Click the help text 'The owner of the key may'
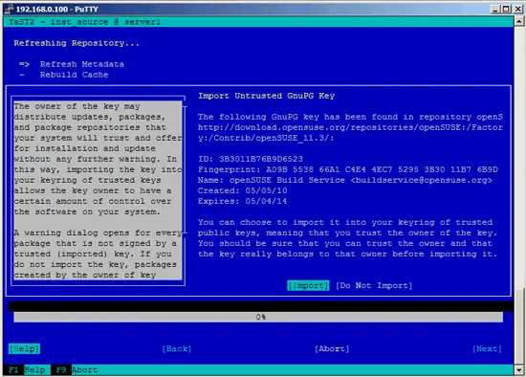 77,106
